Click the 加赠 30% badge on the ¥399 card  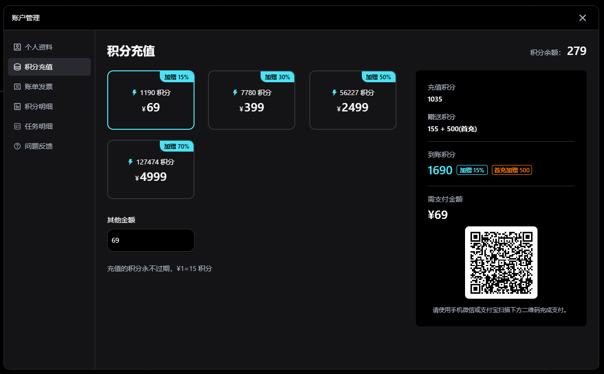click(277, 77)
